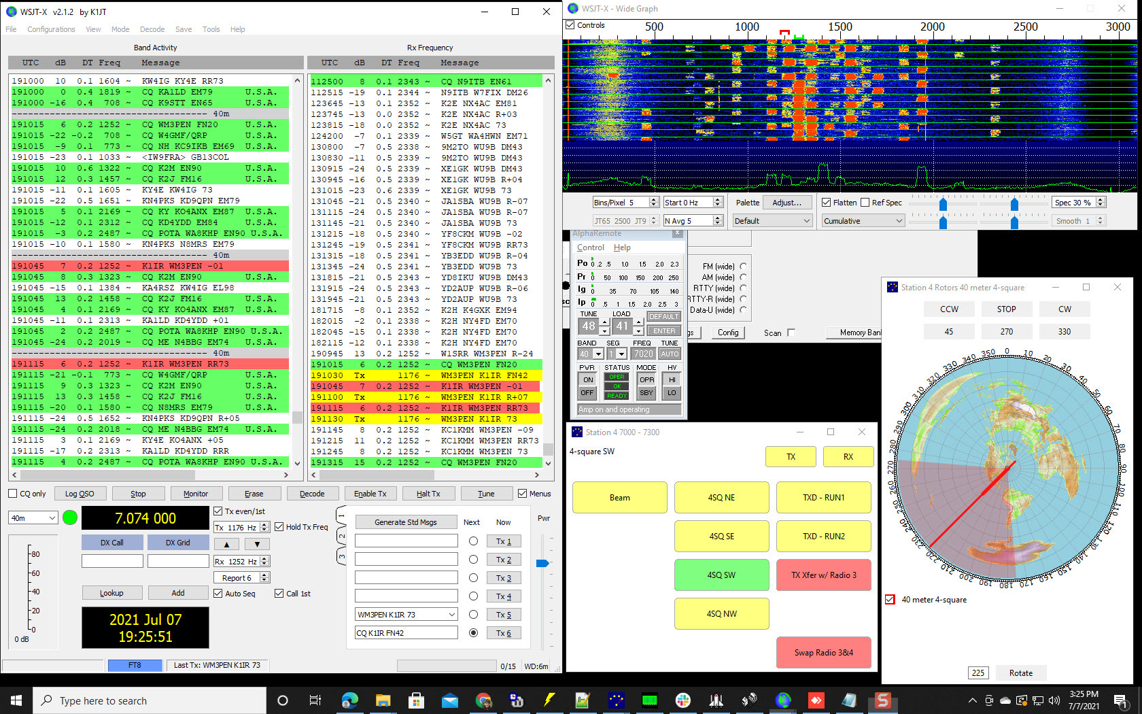Increase AlphaRemote TUNE value
This screenshot has width=1142, height=714.
tap(604, 322)
